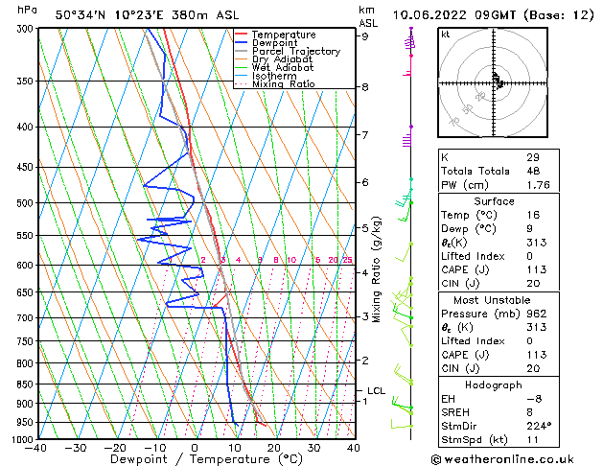
Task: Click the km ASL altitude axis header
Action: click(x=368, y=16)
